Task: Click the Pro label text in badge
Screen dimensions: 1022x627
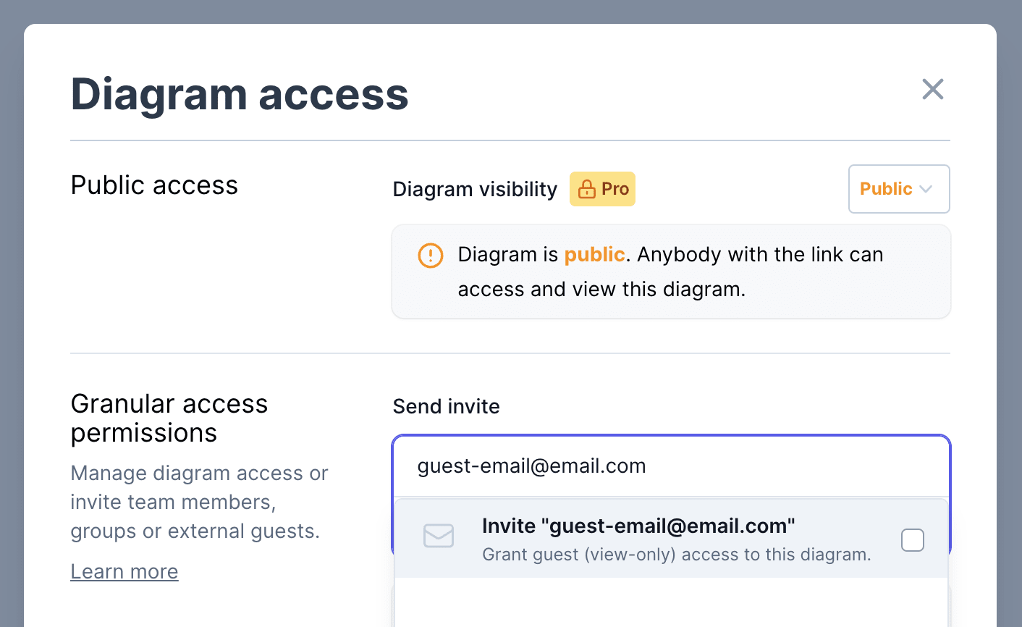Action: (615, 189)
